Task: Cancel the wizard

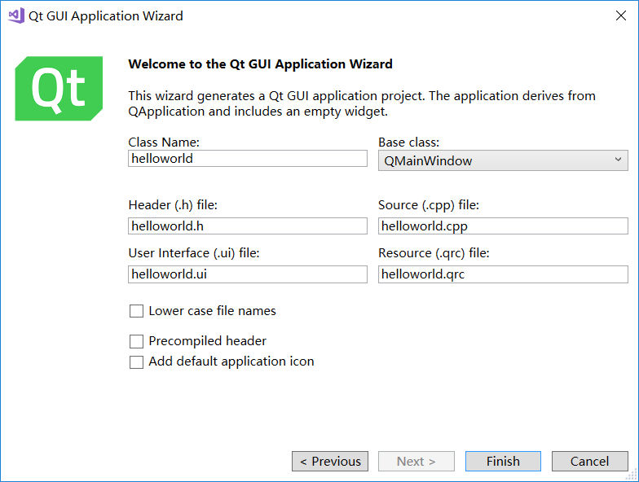Action: coord(590,461)
